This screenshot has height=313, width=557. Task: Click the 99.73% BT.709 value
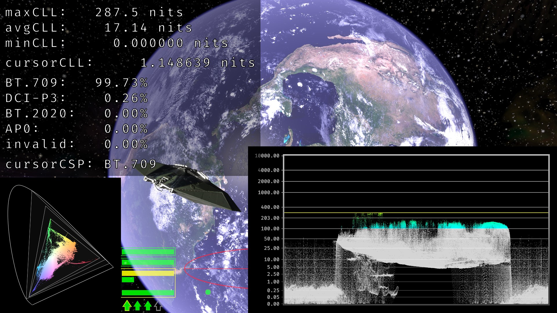[x=122, y=83]
